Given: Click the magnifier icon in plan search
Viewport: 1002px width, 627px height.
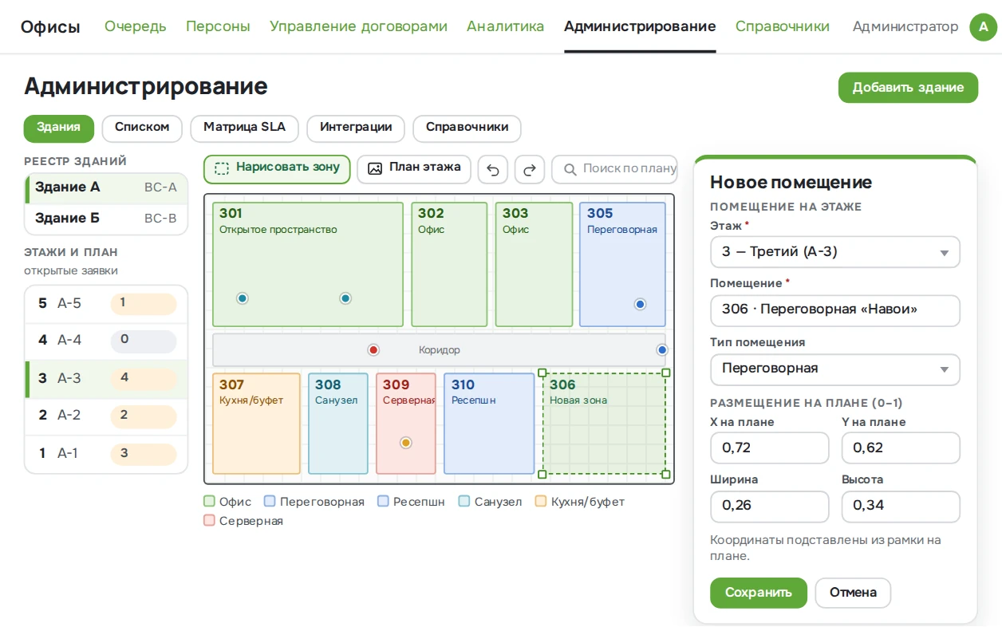Looking at the screenshot, I should coord(570,169).
